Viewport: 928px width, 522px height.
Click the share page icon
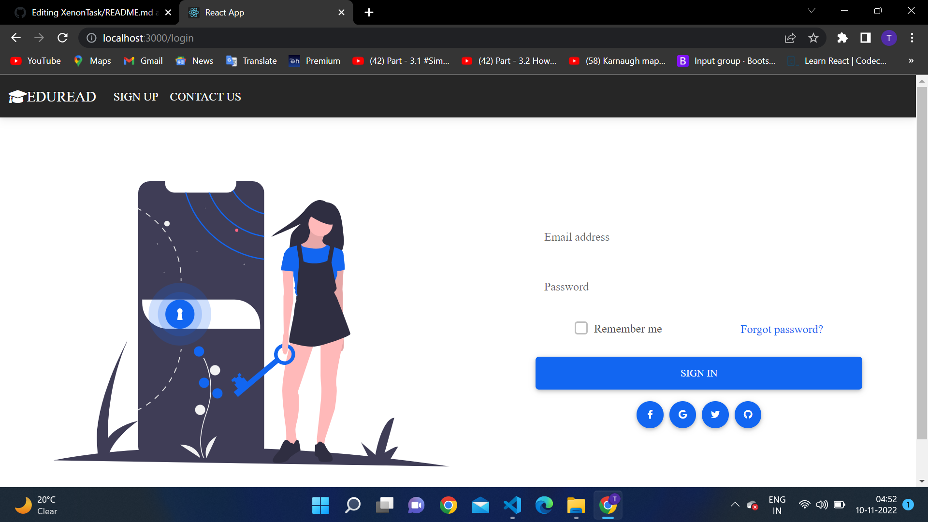click(x=790, y=38)
